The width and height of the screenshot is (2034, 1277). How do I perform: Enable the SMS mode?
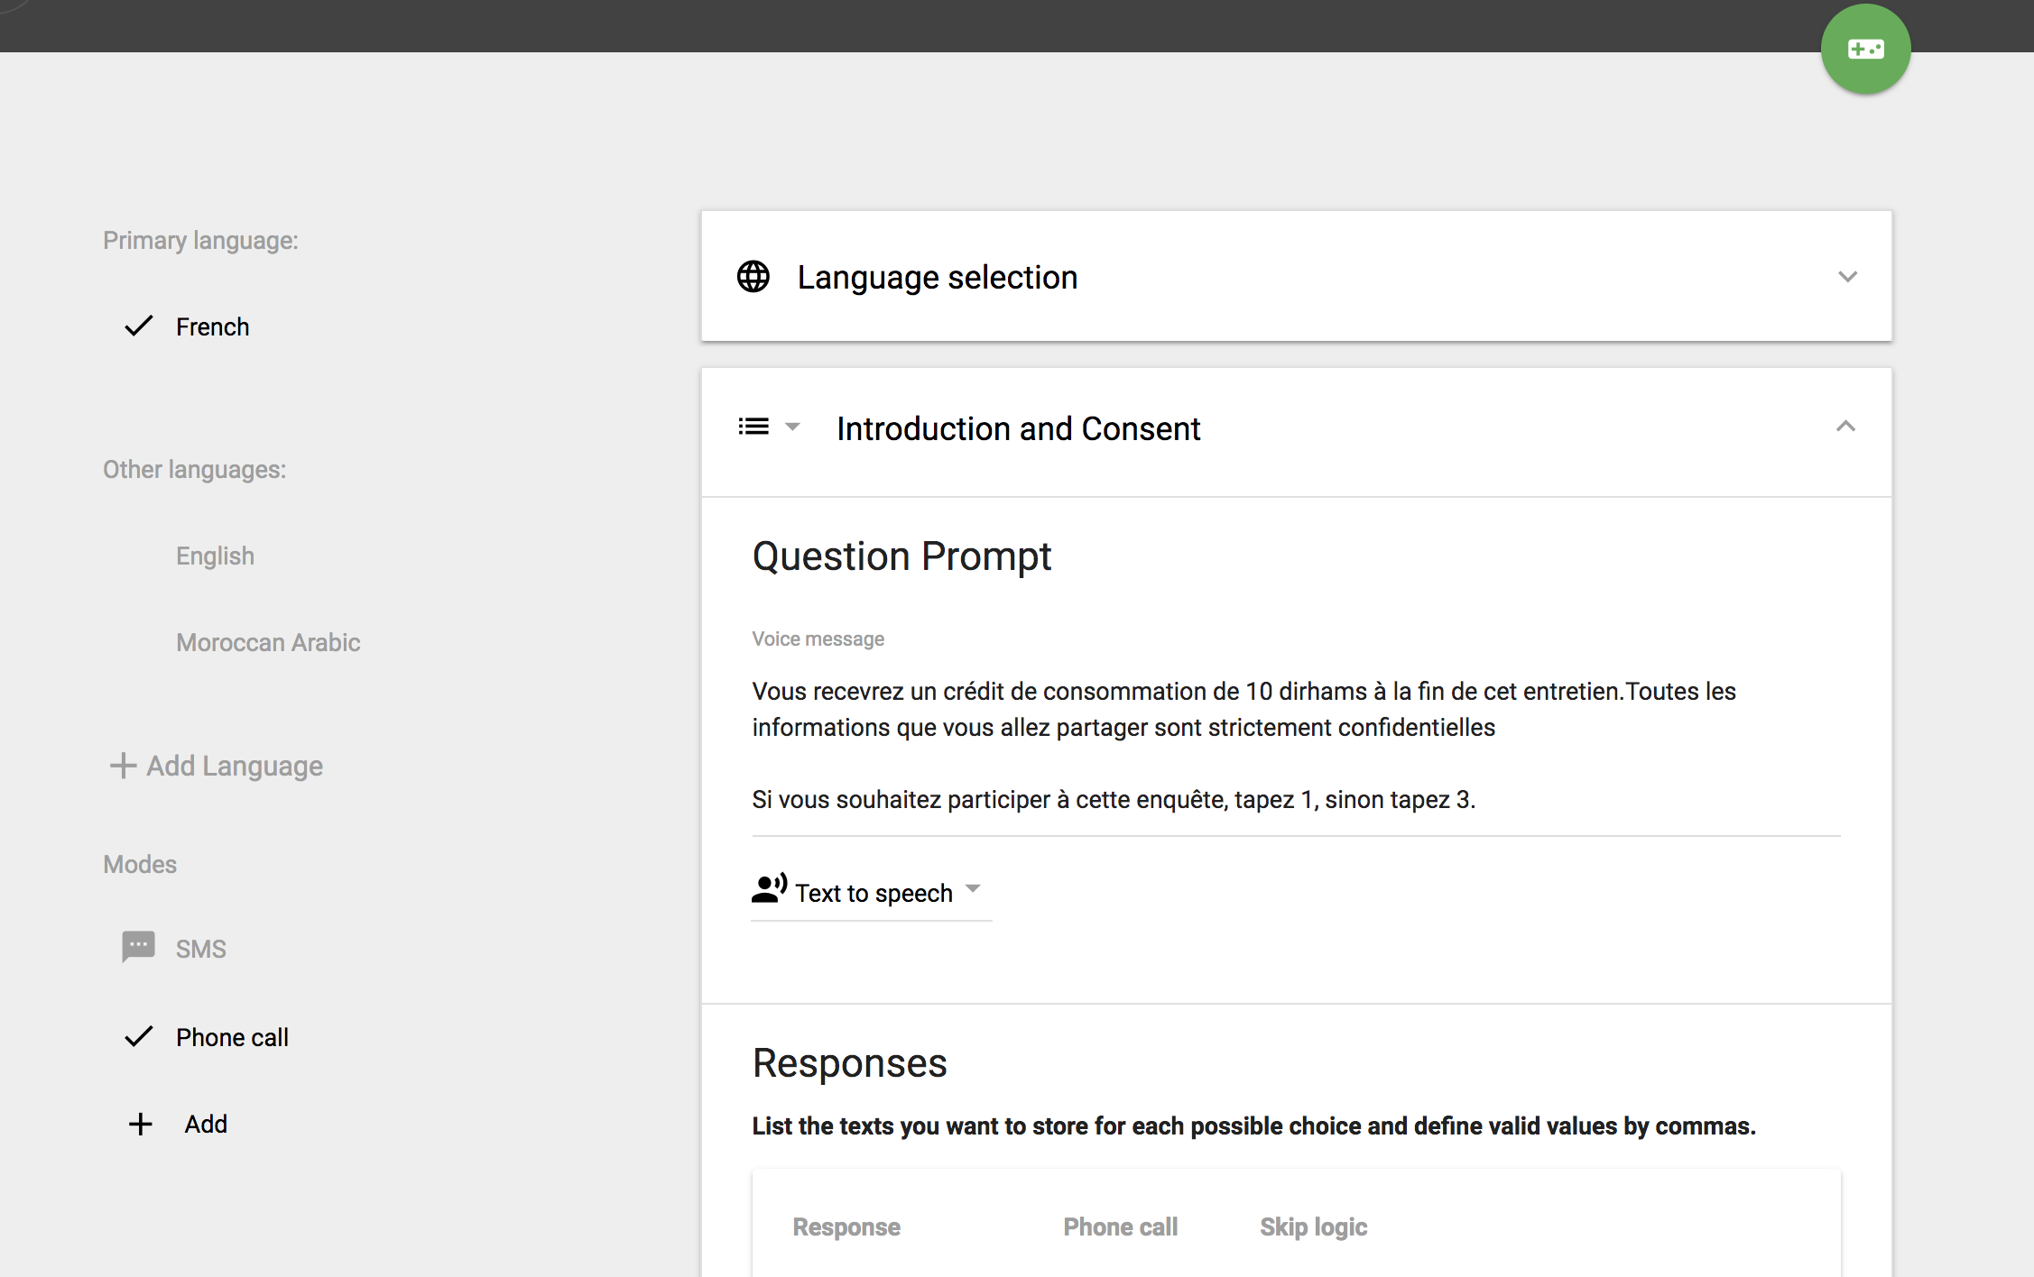point(200,949)
